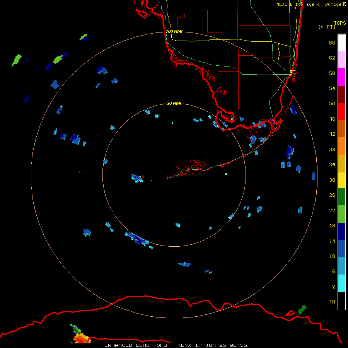Select the dark green legend swatch
The height and width of the screenshot is (348, 348).
[341, 197]
